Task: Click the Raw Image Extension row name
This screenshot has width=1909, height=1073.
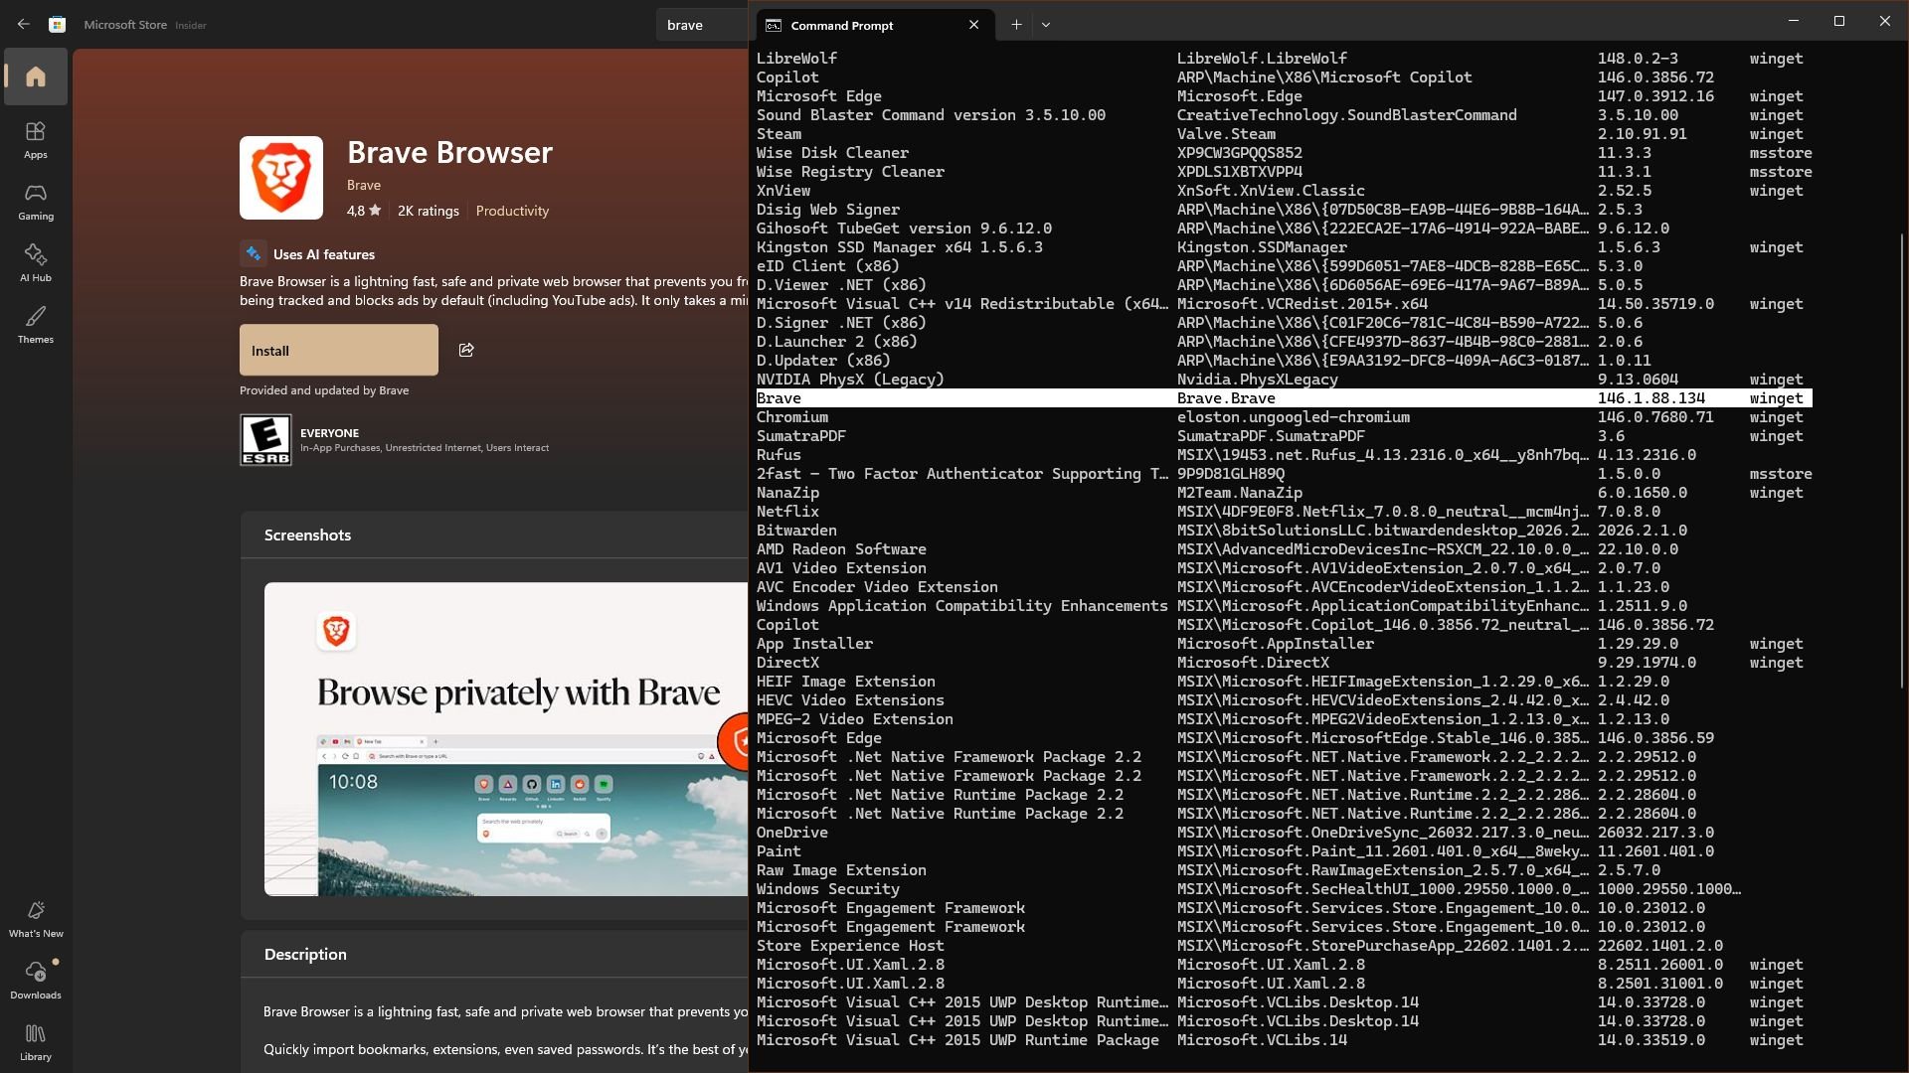Action: tap(841, 870)
